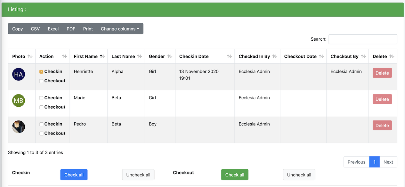Go to Next page
The width and height of the screenshot is (405, 187).
(388, 162)
